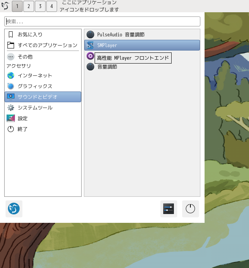This screenshot has width=249, height=268.
Task: Launch the 音量調節 volume control entry
Action: coord(142,67)
